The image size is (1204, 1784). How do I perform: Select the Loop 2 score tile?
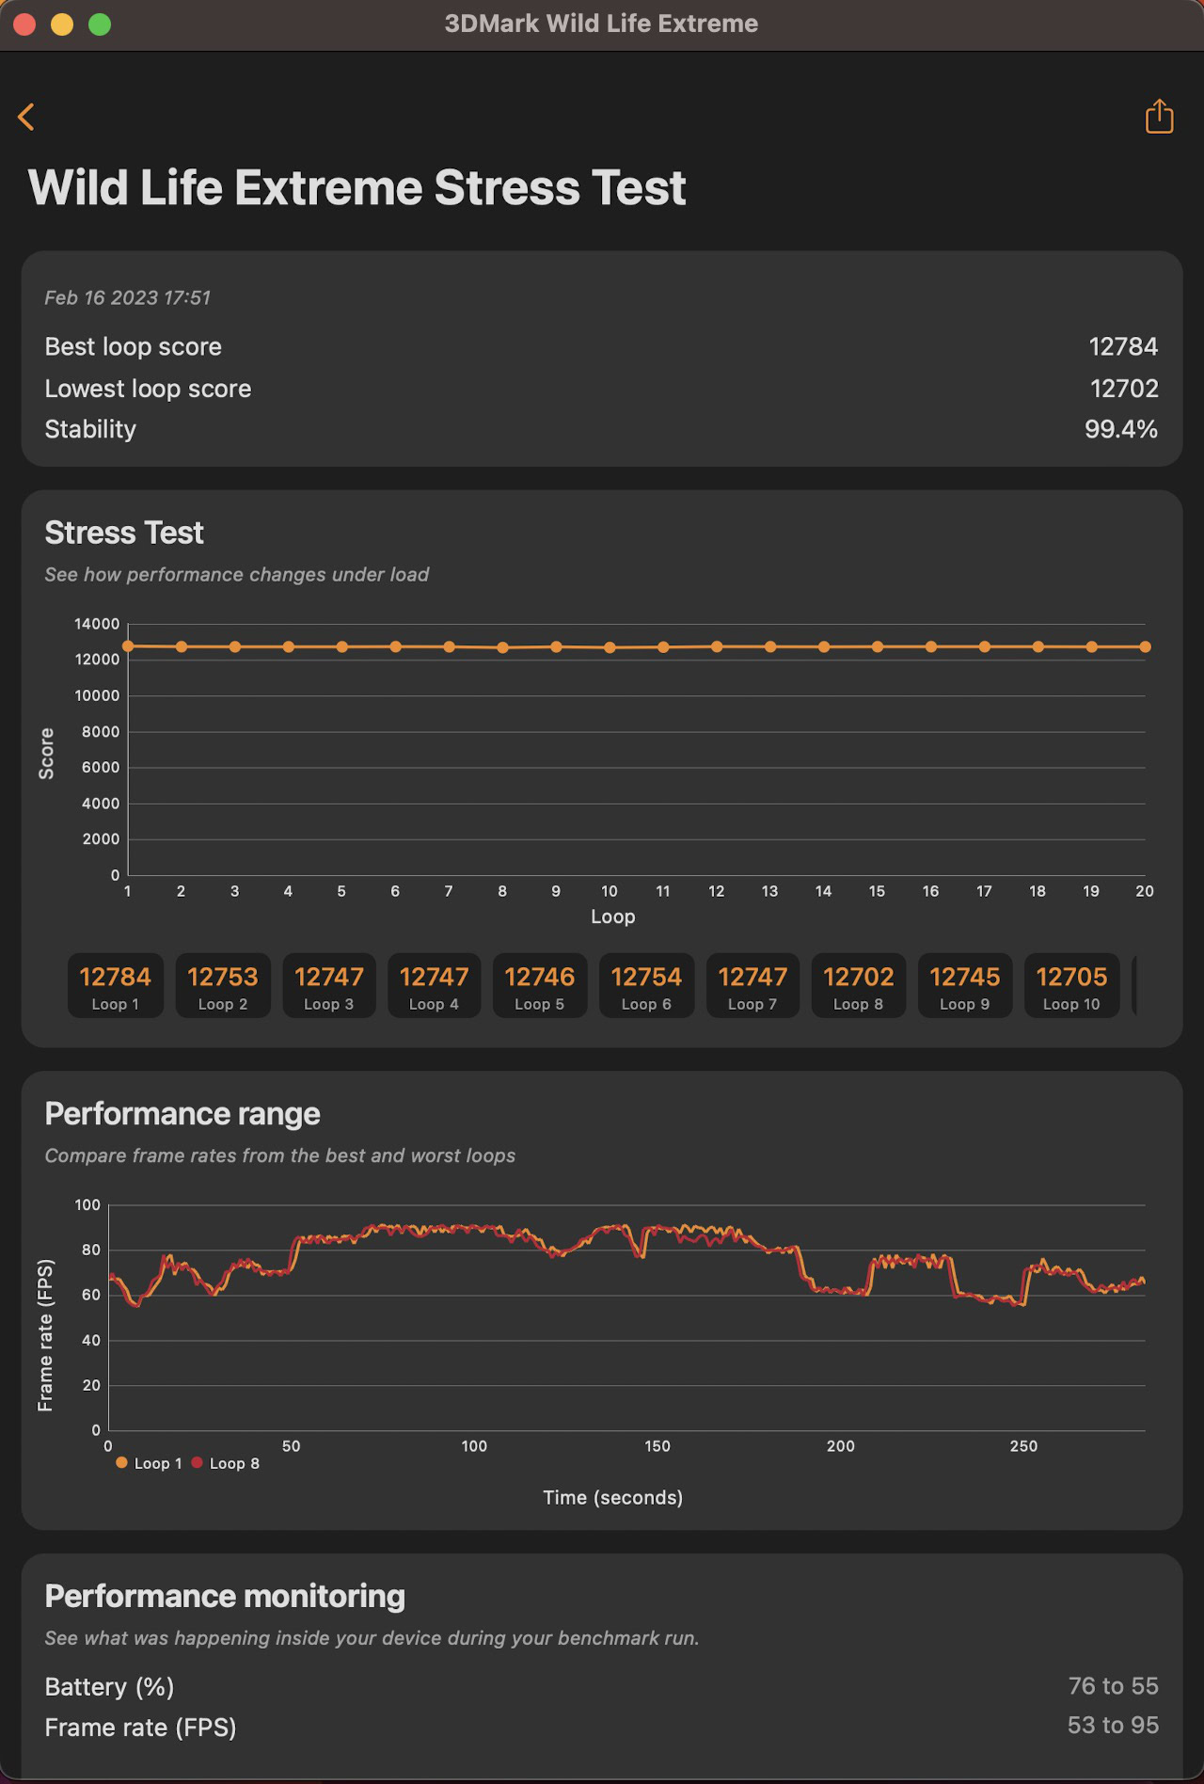[x=223, y=985]
